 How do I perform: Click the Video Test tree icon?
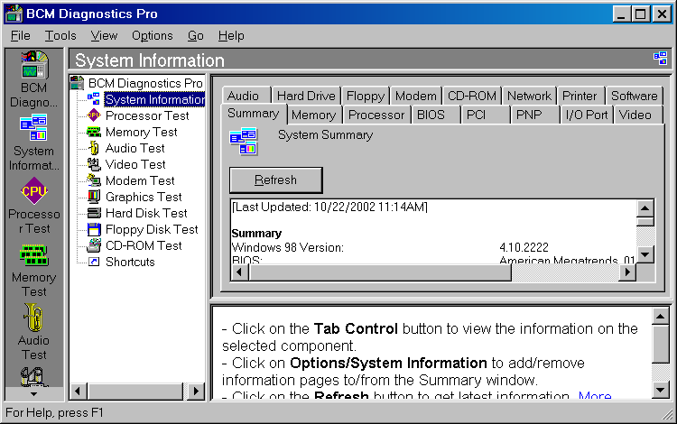tap(94, 164)
